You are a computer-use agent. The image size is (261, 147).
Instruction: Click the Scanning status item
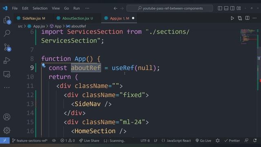pos(114,140)
